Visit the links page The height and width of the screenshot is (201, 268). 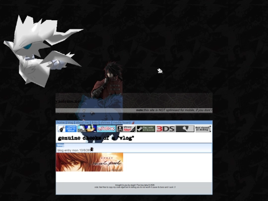(x=94, y=123)
